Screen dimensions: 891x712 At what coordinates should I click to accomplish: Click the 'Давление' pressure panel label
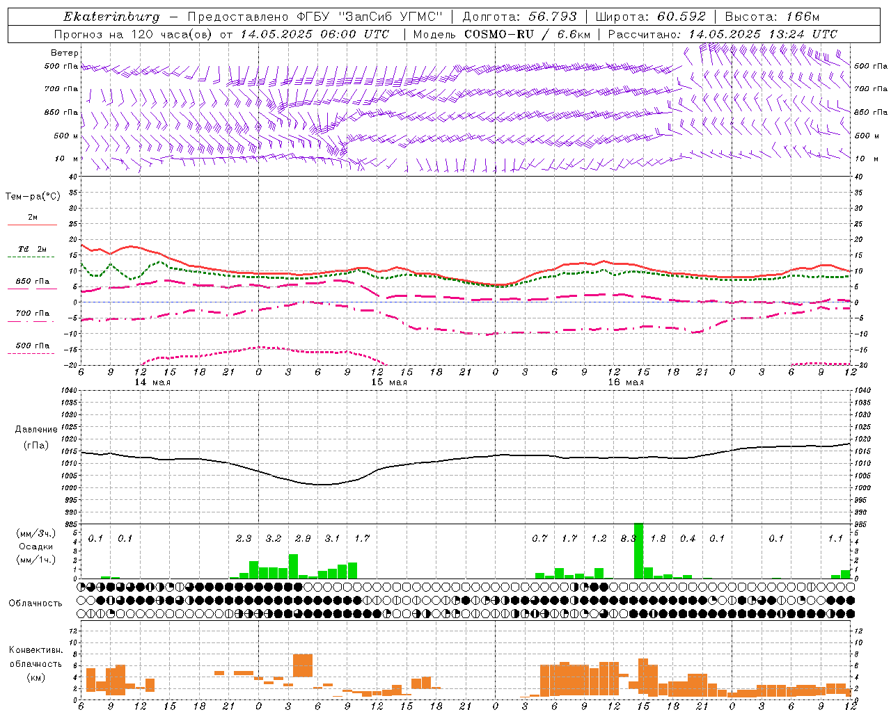point(36,430)
